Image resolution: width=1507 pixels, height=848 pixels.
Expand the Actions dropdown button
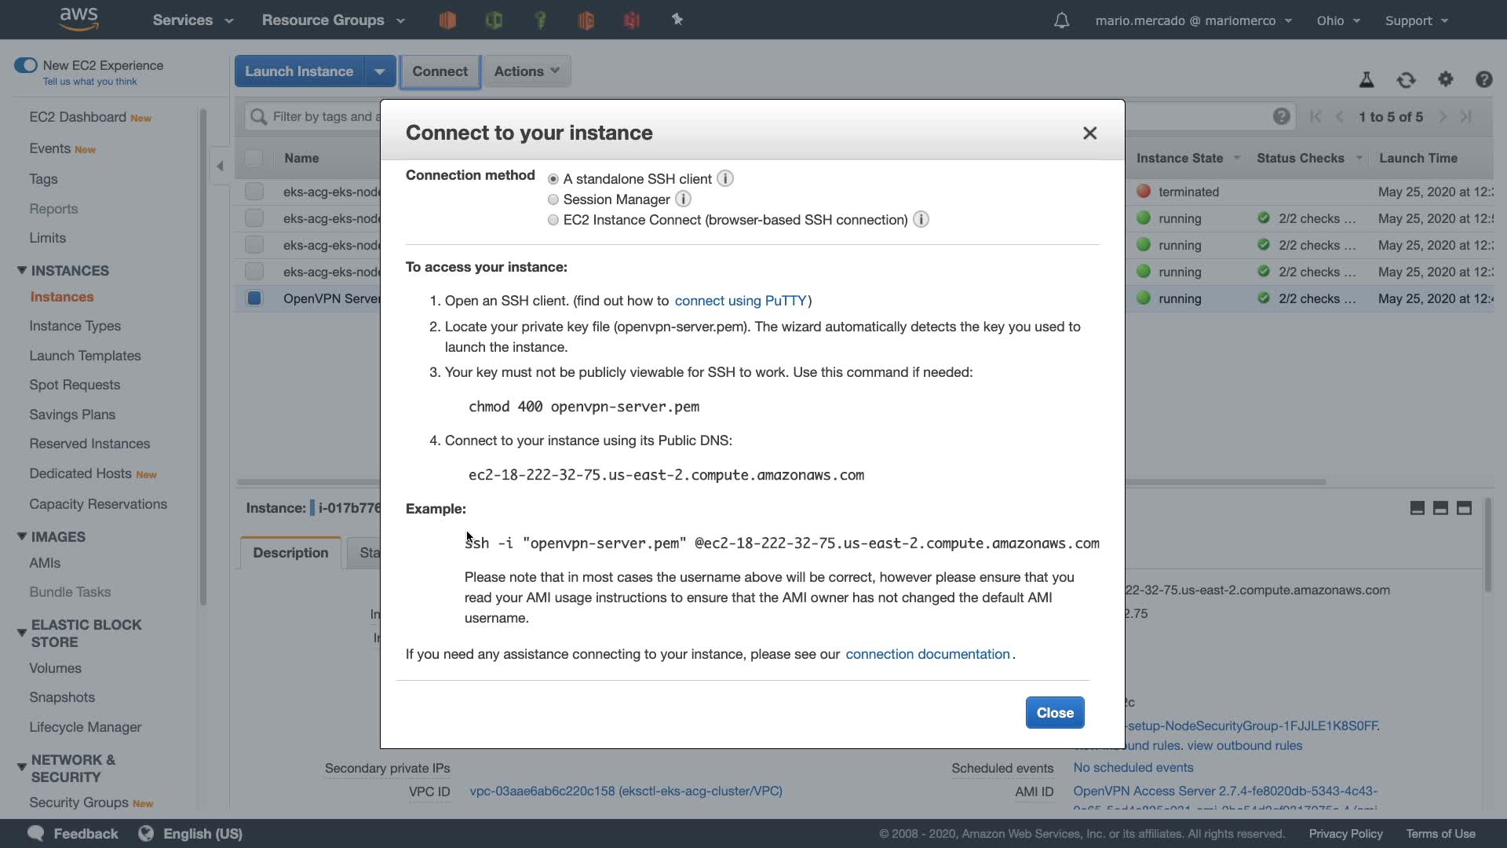pos(527,71)
